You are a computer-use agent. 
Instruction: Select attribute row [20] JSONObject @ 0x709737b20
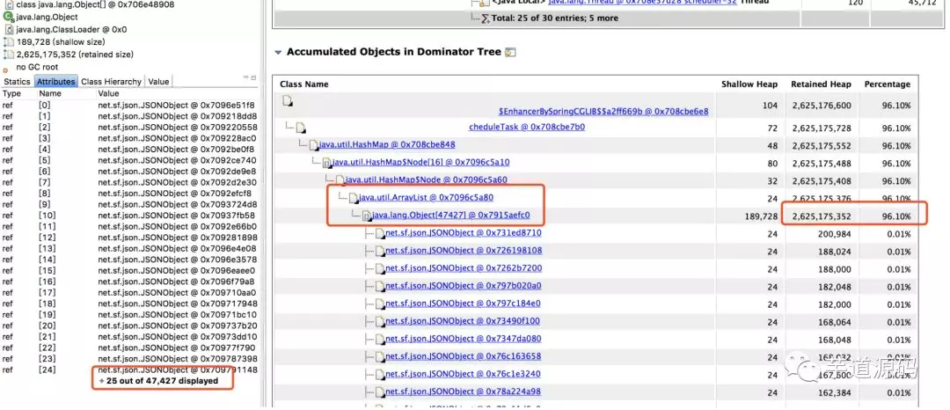click(129, 326)
